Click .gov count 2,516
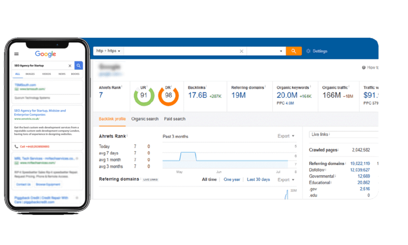 (365, 189)
